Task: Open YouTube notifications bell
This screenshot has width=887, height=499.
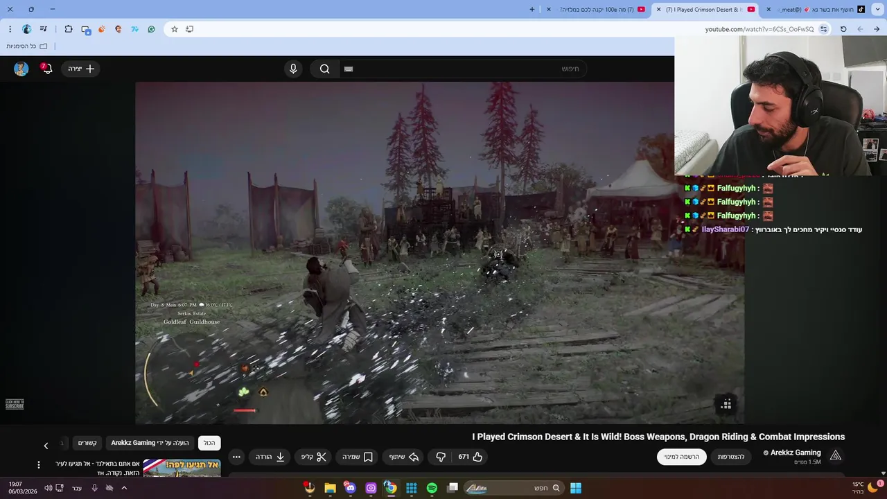Action: (x=46, y=69)
